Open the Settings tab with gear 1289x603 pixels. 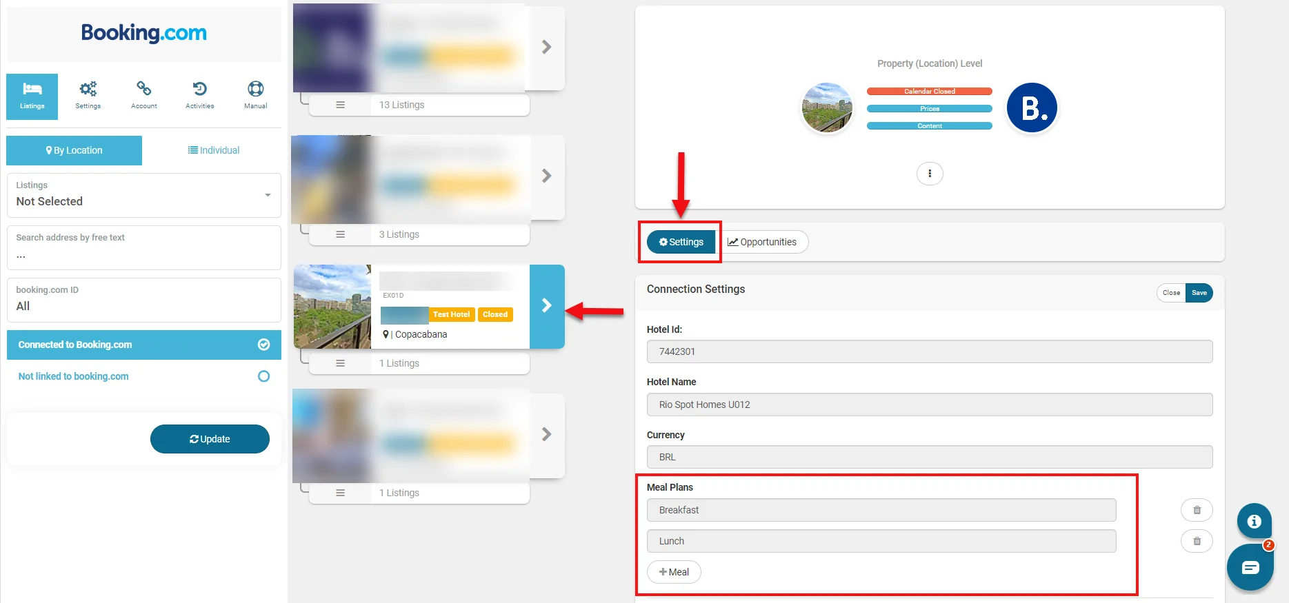pos(681,242)
